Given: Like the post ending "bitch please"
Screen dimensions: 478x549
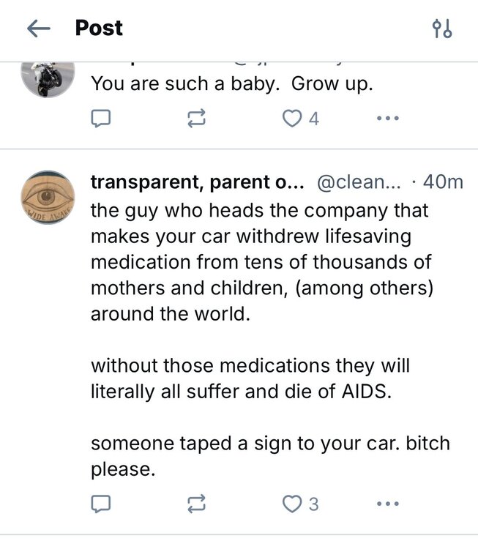Looking at the screenshot, I should [x=292, y=504].
